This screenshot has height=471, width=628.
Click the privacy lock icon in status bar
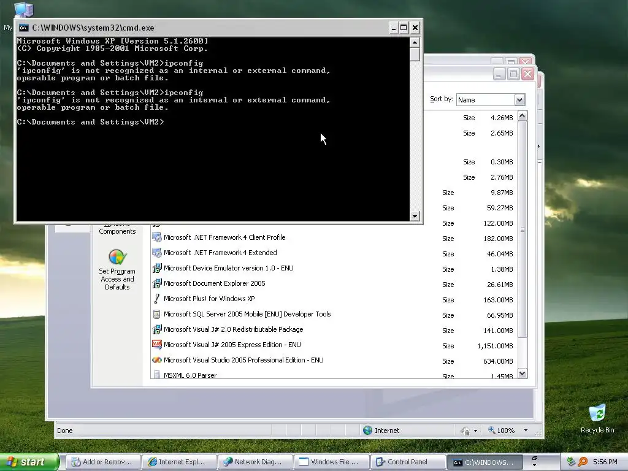(x=465, y=431)
